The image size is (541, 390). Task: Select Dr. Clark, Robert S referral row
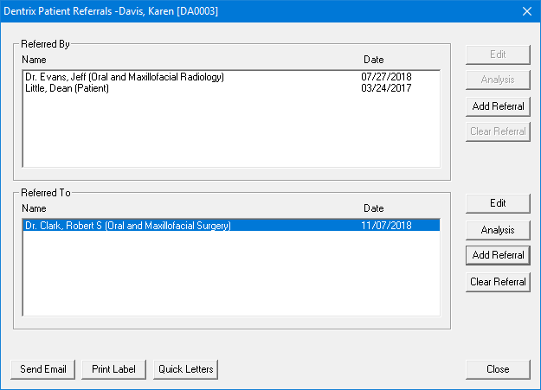point(128,226)
